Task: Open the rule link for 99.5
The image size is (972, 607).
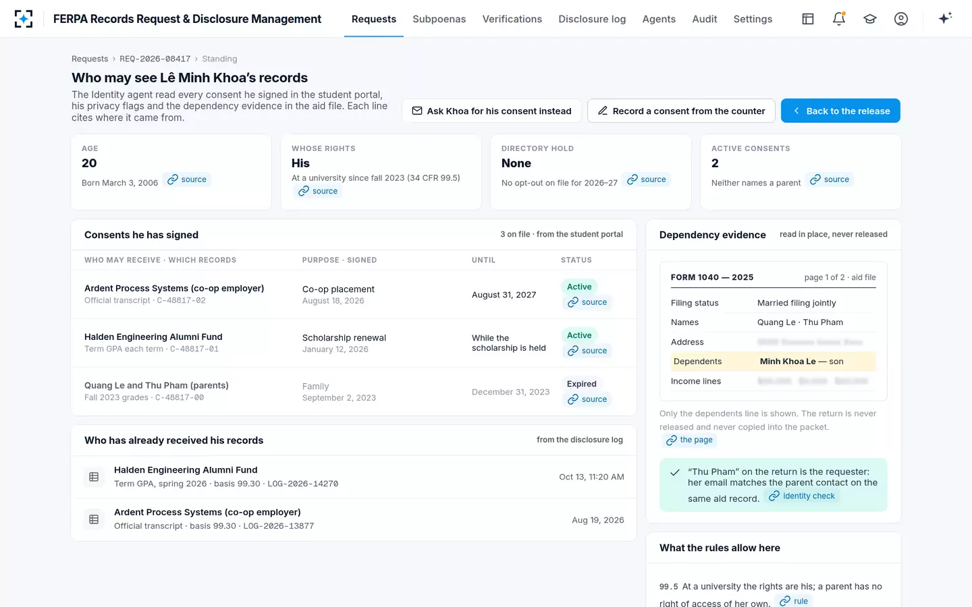Action: tap(794, 600)
